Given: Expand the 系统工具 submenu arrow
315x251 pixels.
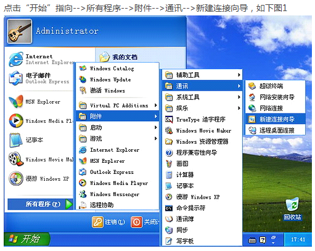Looking at the screenshot, I should tap(239, 97).
